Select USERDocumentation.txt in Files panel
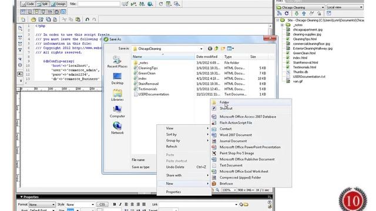This screenshot has width=376, height=211. [309, 77]
